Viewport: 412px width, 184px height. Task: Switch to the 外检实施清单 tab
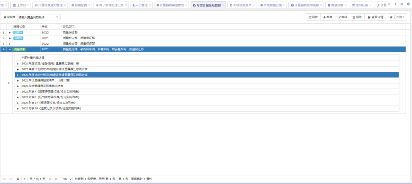point(242,5)
